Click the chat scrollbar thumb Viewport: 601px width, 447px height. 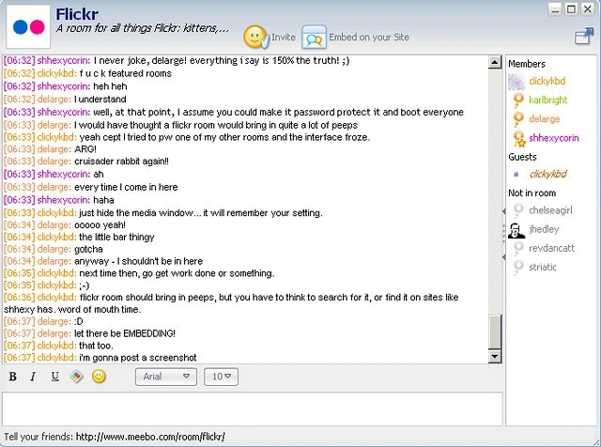(495, 331)
